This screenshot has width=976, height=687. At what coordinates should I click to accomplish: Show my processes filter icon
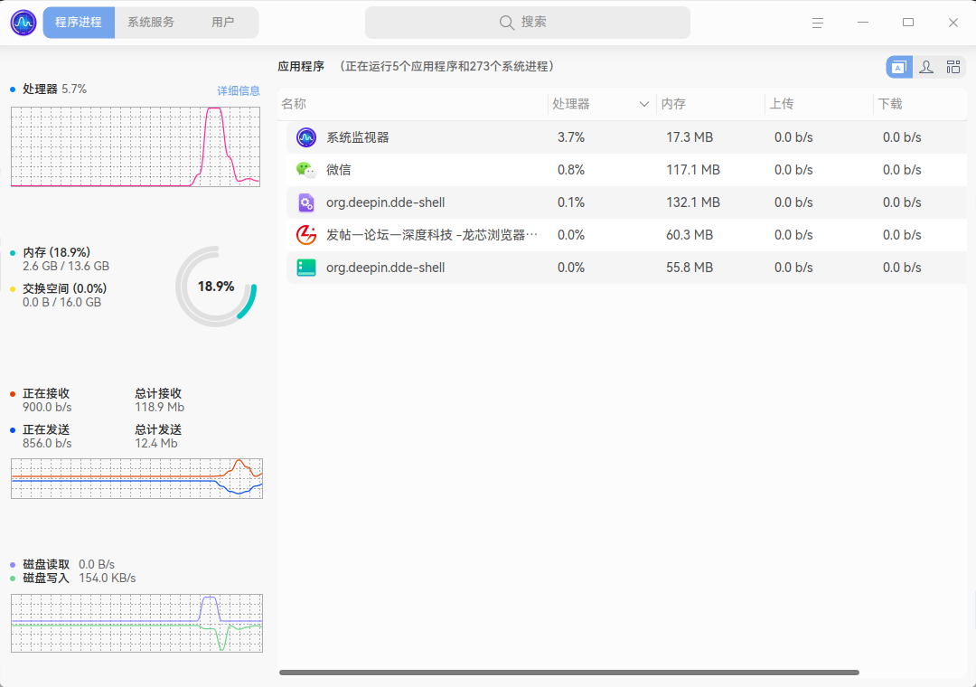pos(926,67)
